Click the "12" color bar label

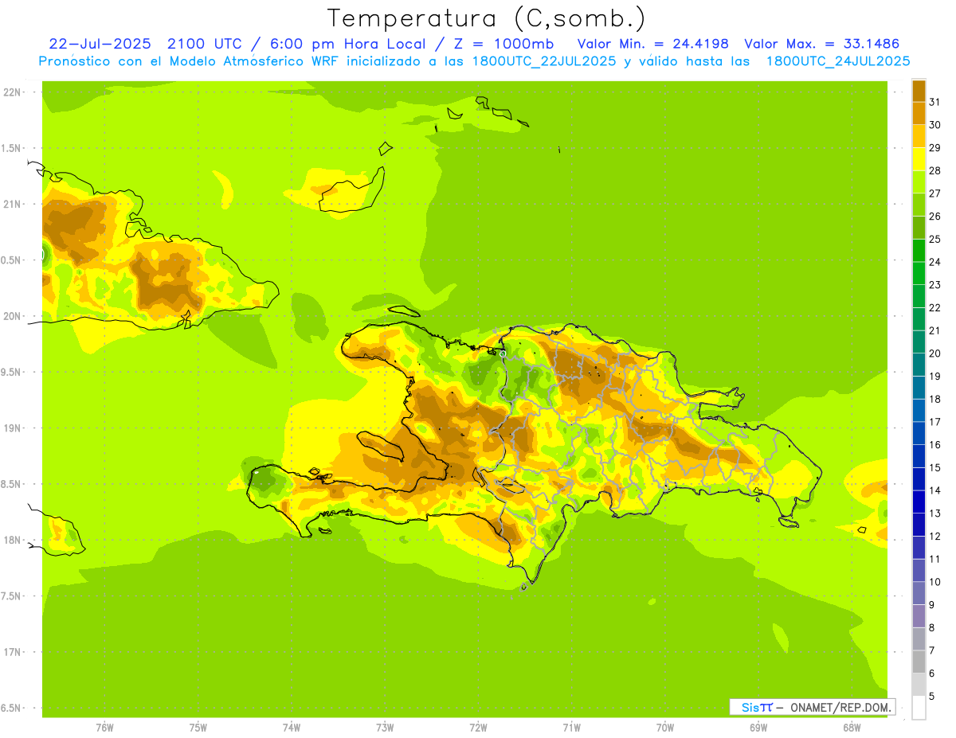(934, 537)
